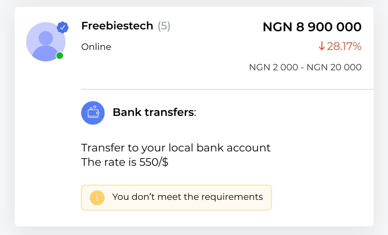Click the NGN prefix of the bold amount
This screenshot has height=235, width=388.
277,27
